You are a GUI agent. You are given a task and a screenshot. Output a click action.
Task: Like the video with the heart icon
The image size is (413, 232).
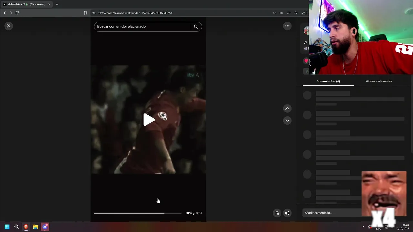point(306,61)
